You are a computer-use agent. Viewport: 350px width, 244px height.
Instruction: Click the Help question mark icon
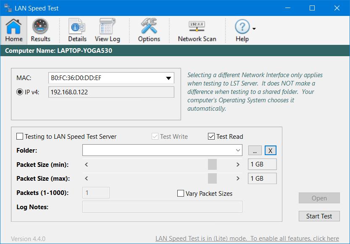pos(242,27)
